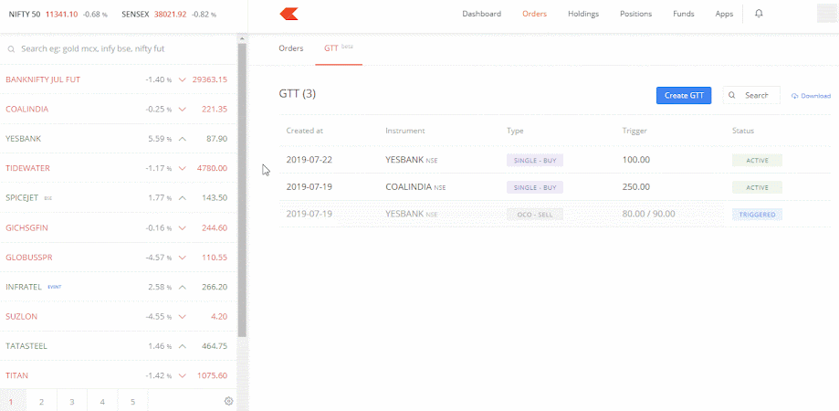Viewport: 839px width, 411px height.
Task: Click the NIFTY 50 index value
Action: click(x=61, y=15)
